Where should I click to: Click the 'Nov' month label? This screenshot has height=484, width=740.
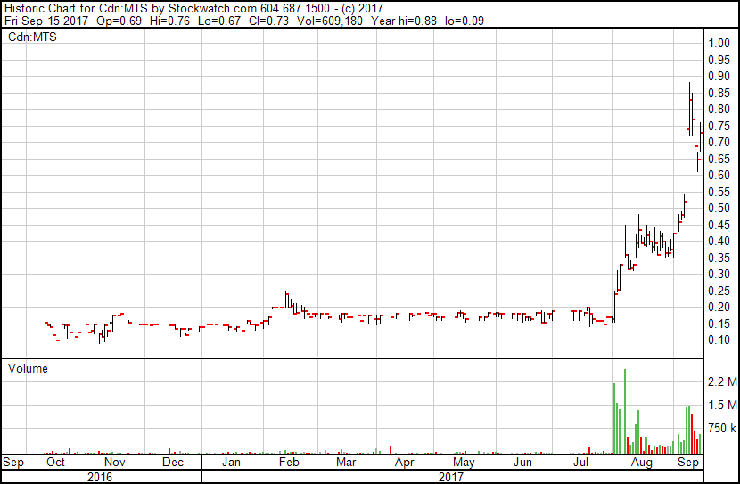point(115,463)
